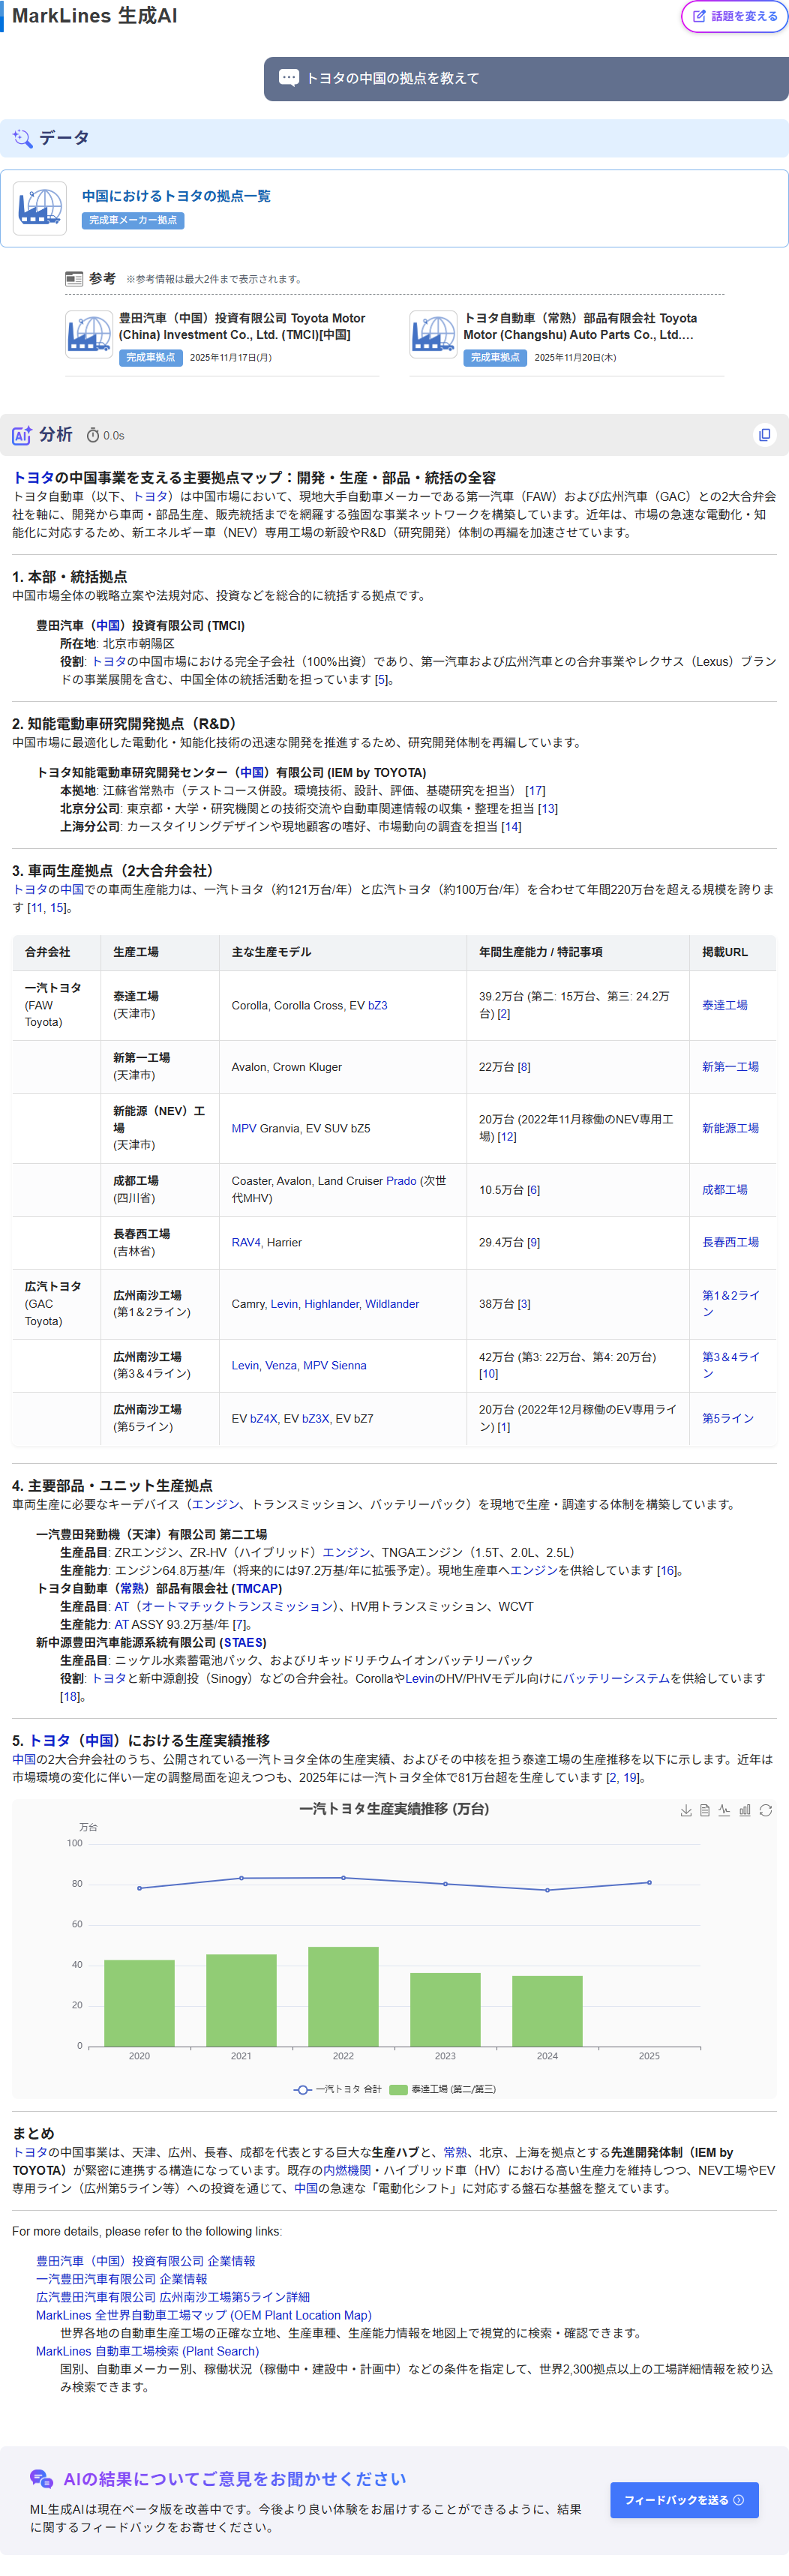Click the Highlander link in the table
Screen dimensions: 789x2576
click(331, 1304)
